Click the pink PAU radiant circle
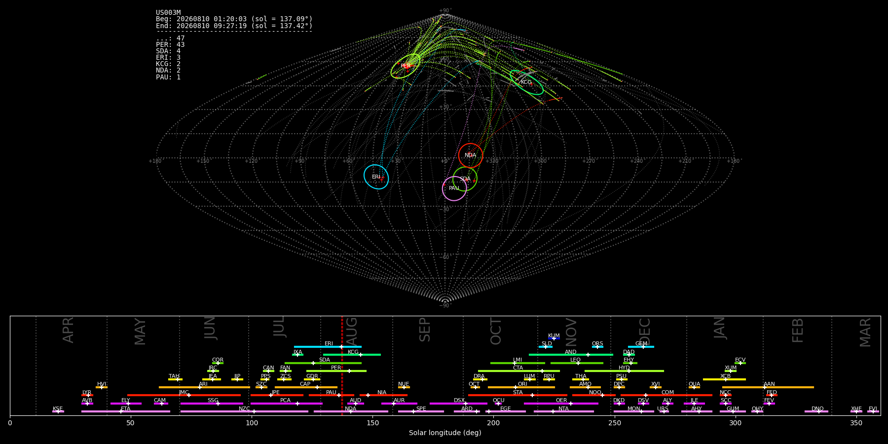This screenshot has width=888, height=444. (454, 188)
